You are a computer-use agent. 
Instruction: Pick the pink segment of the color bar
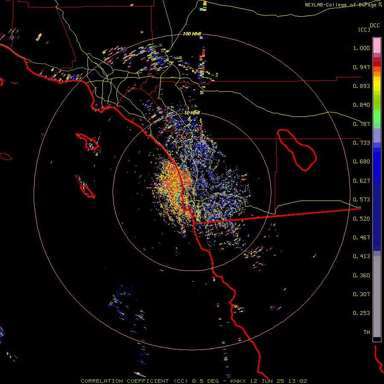(x=377, y=46)
